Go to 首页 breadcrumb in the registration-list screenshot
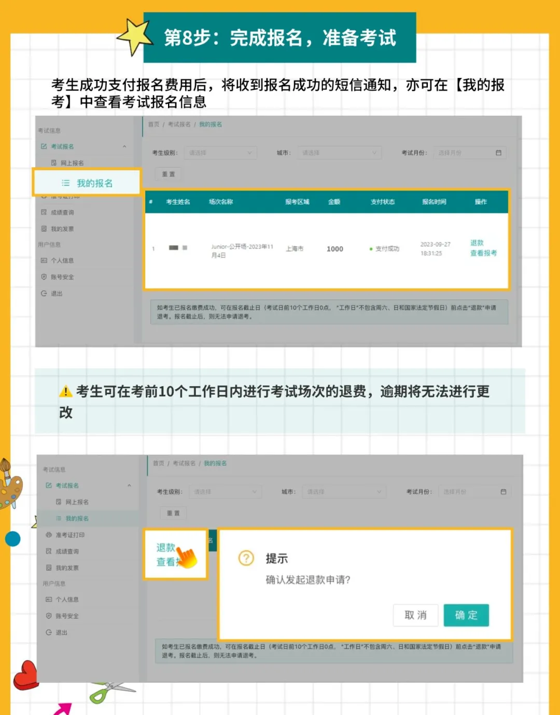This screenshot has height=715, width=560. click(x=153, y=125)
